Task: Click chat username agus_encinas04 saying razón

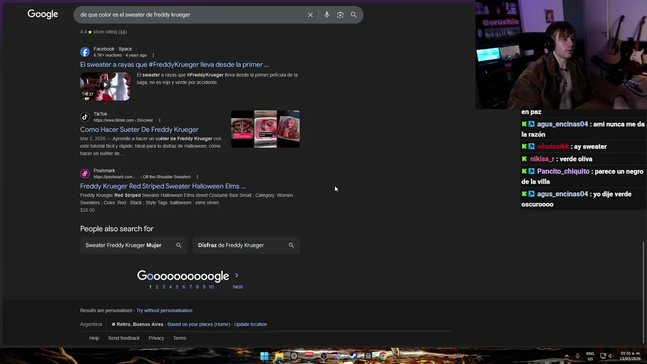Action: point(563,124)
